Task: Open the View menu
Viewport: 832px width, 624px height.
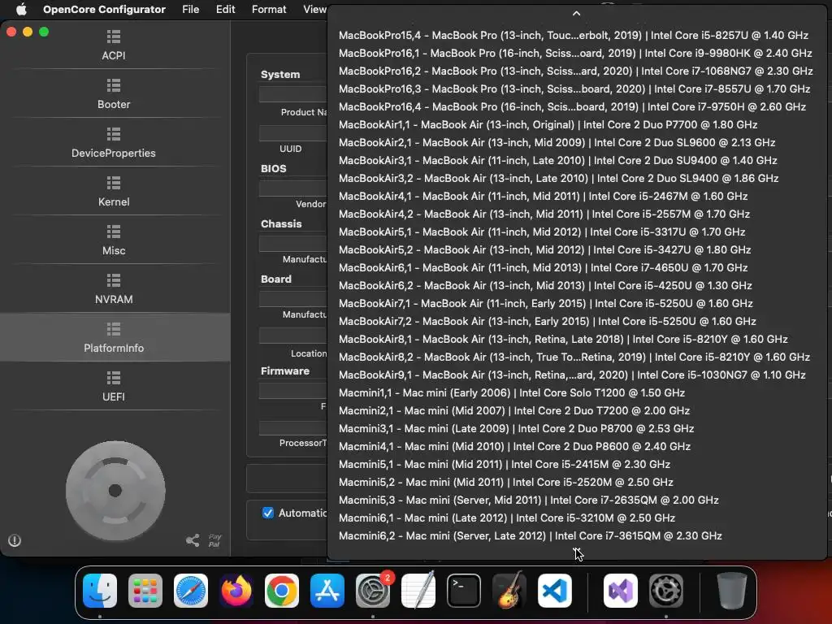Action: [x=314, y=9]
